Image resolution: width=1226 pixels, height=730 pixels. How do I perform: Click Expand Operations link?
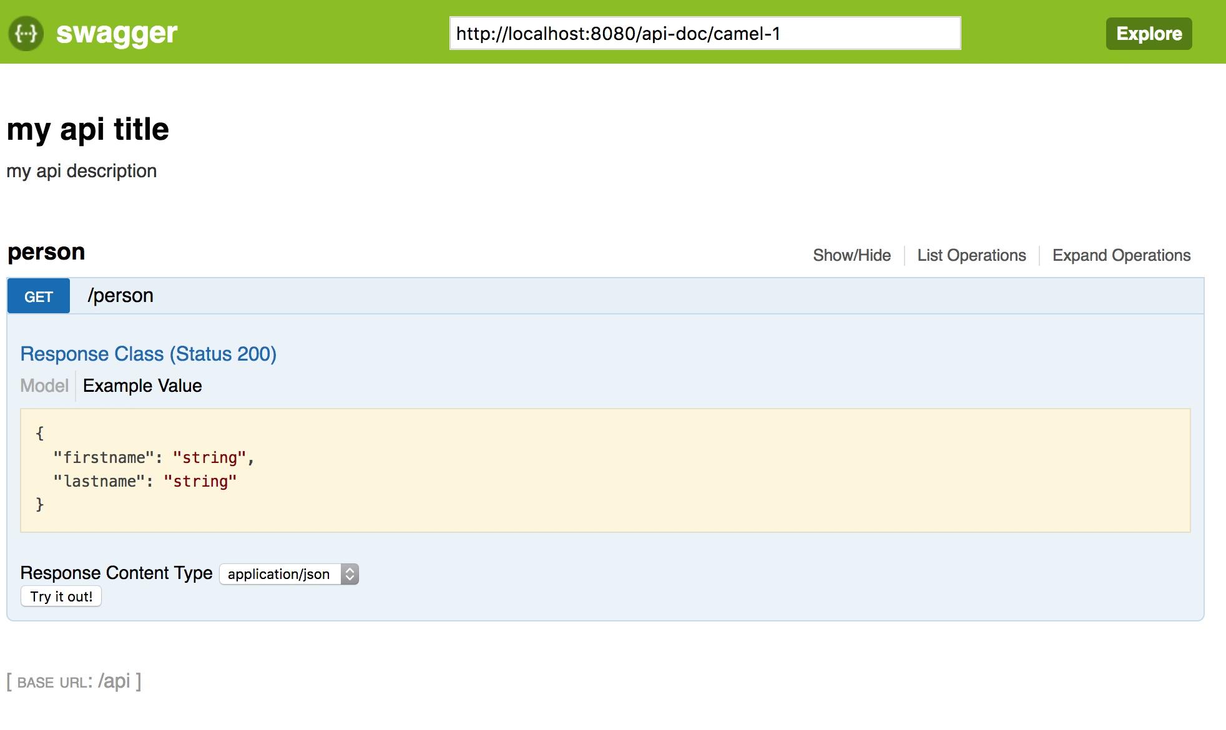[1121, 255]
